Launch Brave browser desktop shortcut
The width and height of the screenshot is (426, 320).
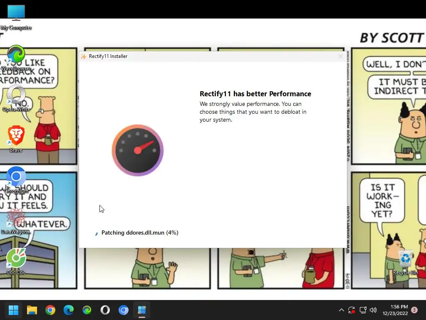16,139
